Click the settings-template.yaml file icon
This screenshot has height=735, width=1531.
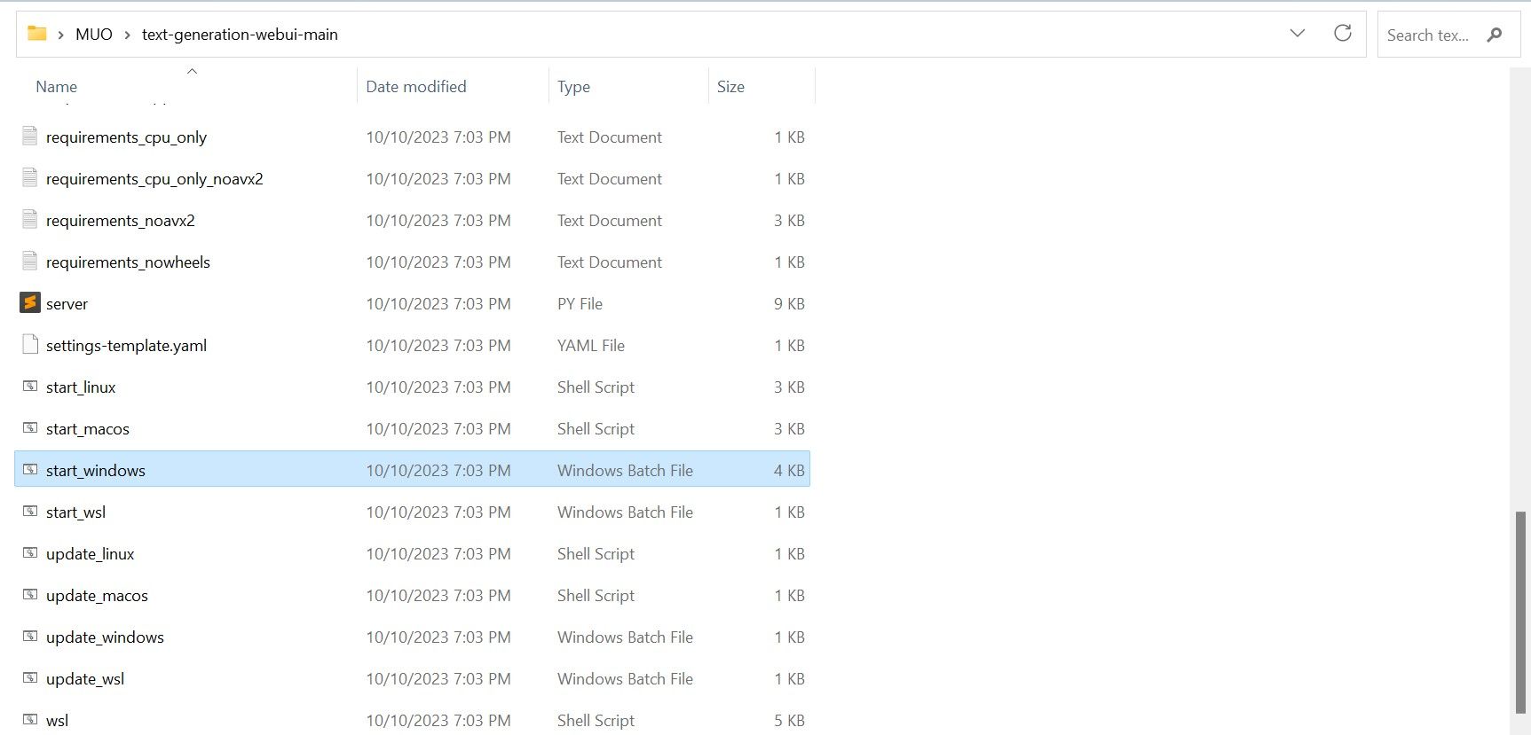[x=29, y=345]
